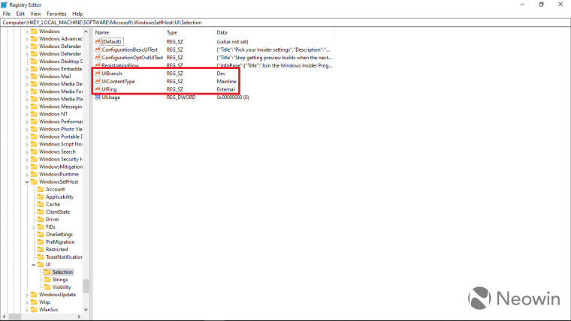Click the 'Dev' data cell
Viewport: 571px width, 321px height.
pyautogui.click(x=221, y=73)
